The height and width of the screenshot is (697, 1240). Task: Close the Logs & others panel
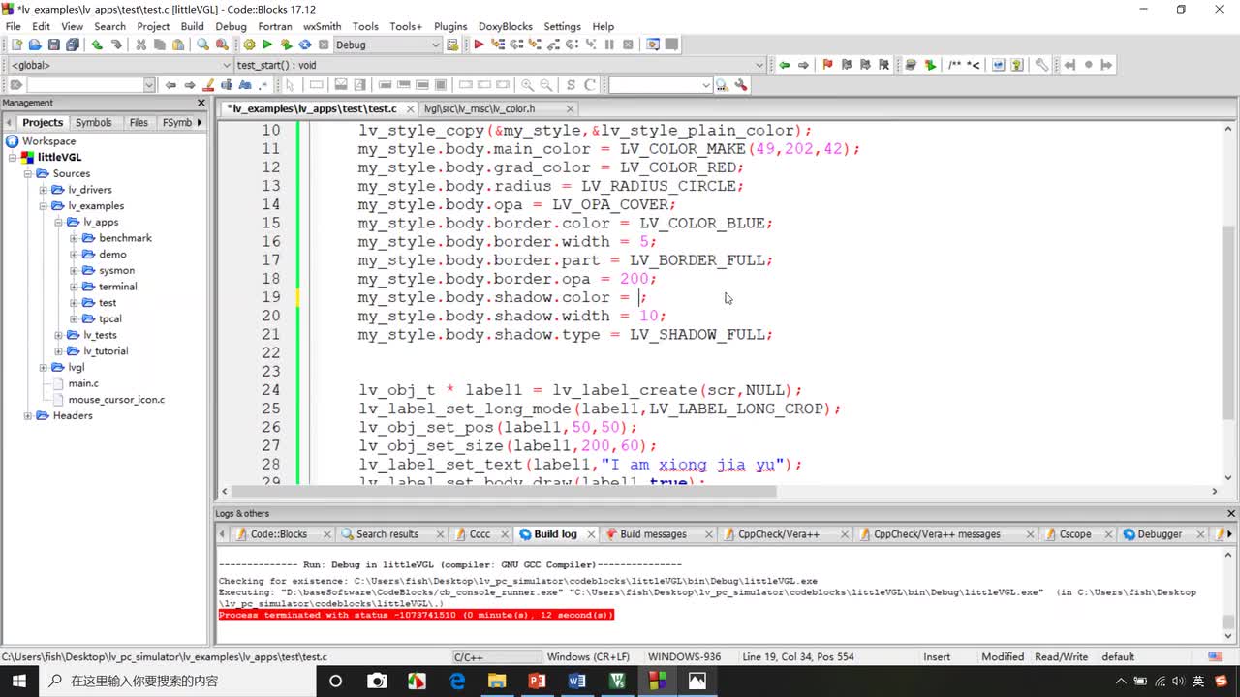coord(1231,513)
